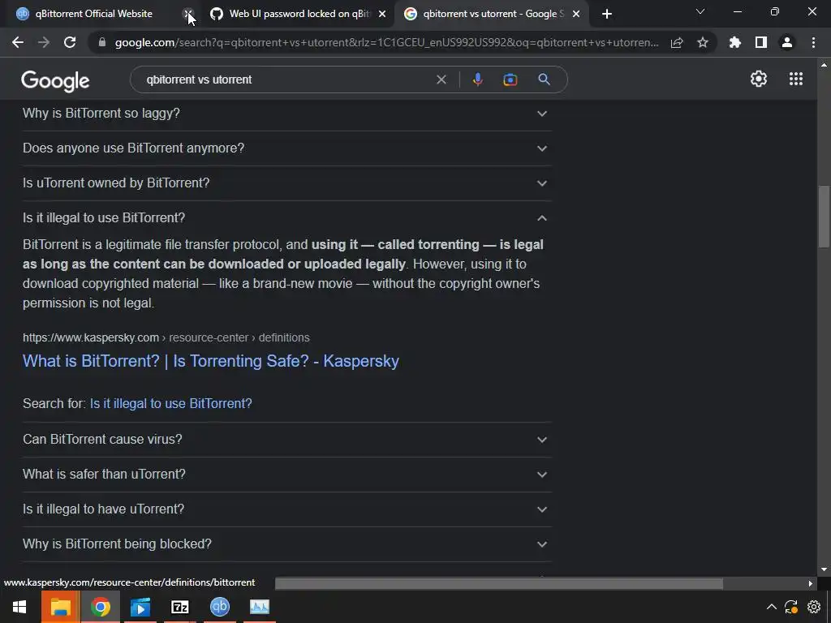Open the Windows Start menu
Image resolution: width=831 pixels, height=623 pixels.
click(19, 607)
